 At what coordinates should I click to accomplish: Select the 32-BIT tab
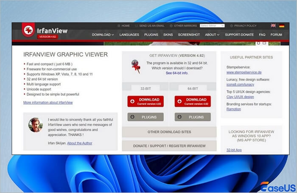point(146,89)
